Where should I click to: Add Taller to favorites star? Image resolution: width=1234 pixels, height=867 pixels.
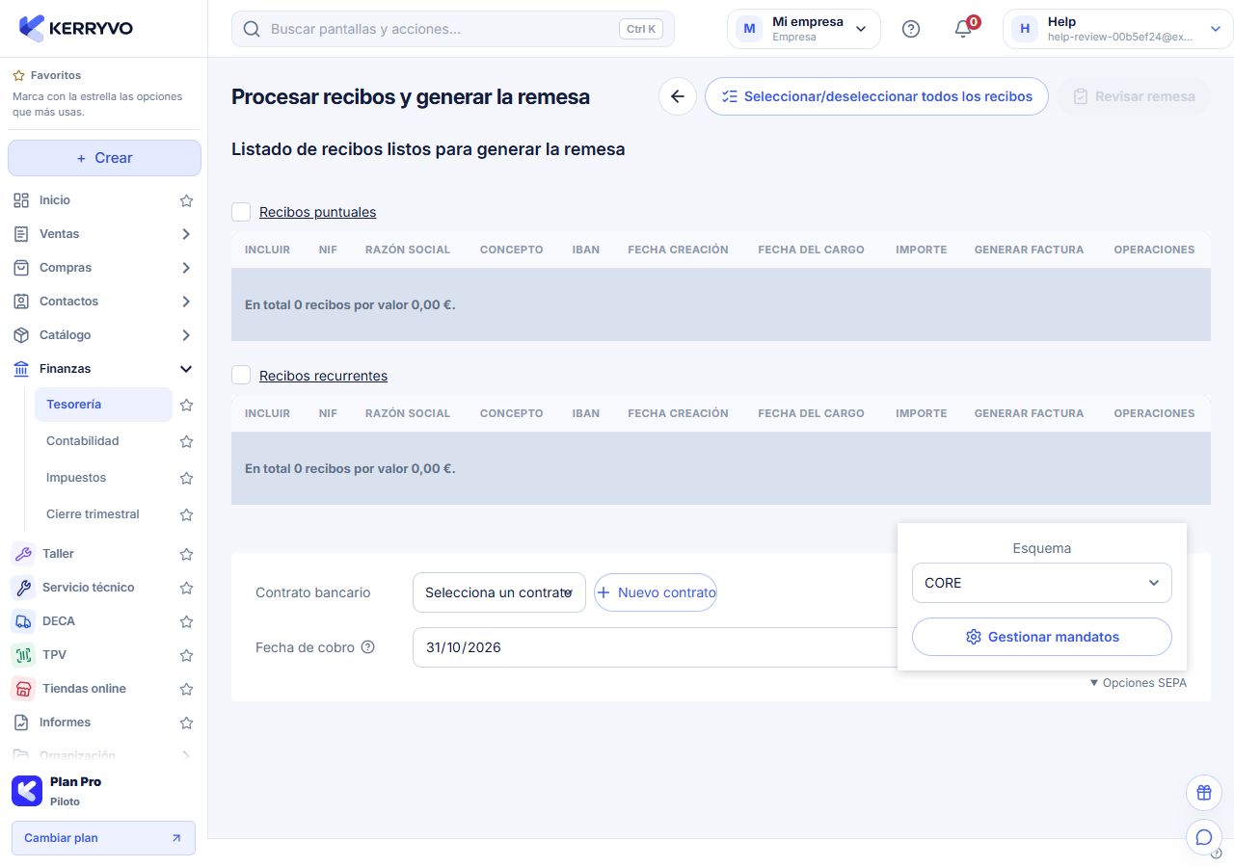(187, 554)
